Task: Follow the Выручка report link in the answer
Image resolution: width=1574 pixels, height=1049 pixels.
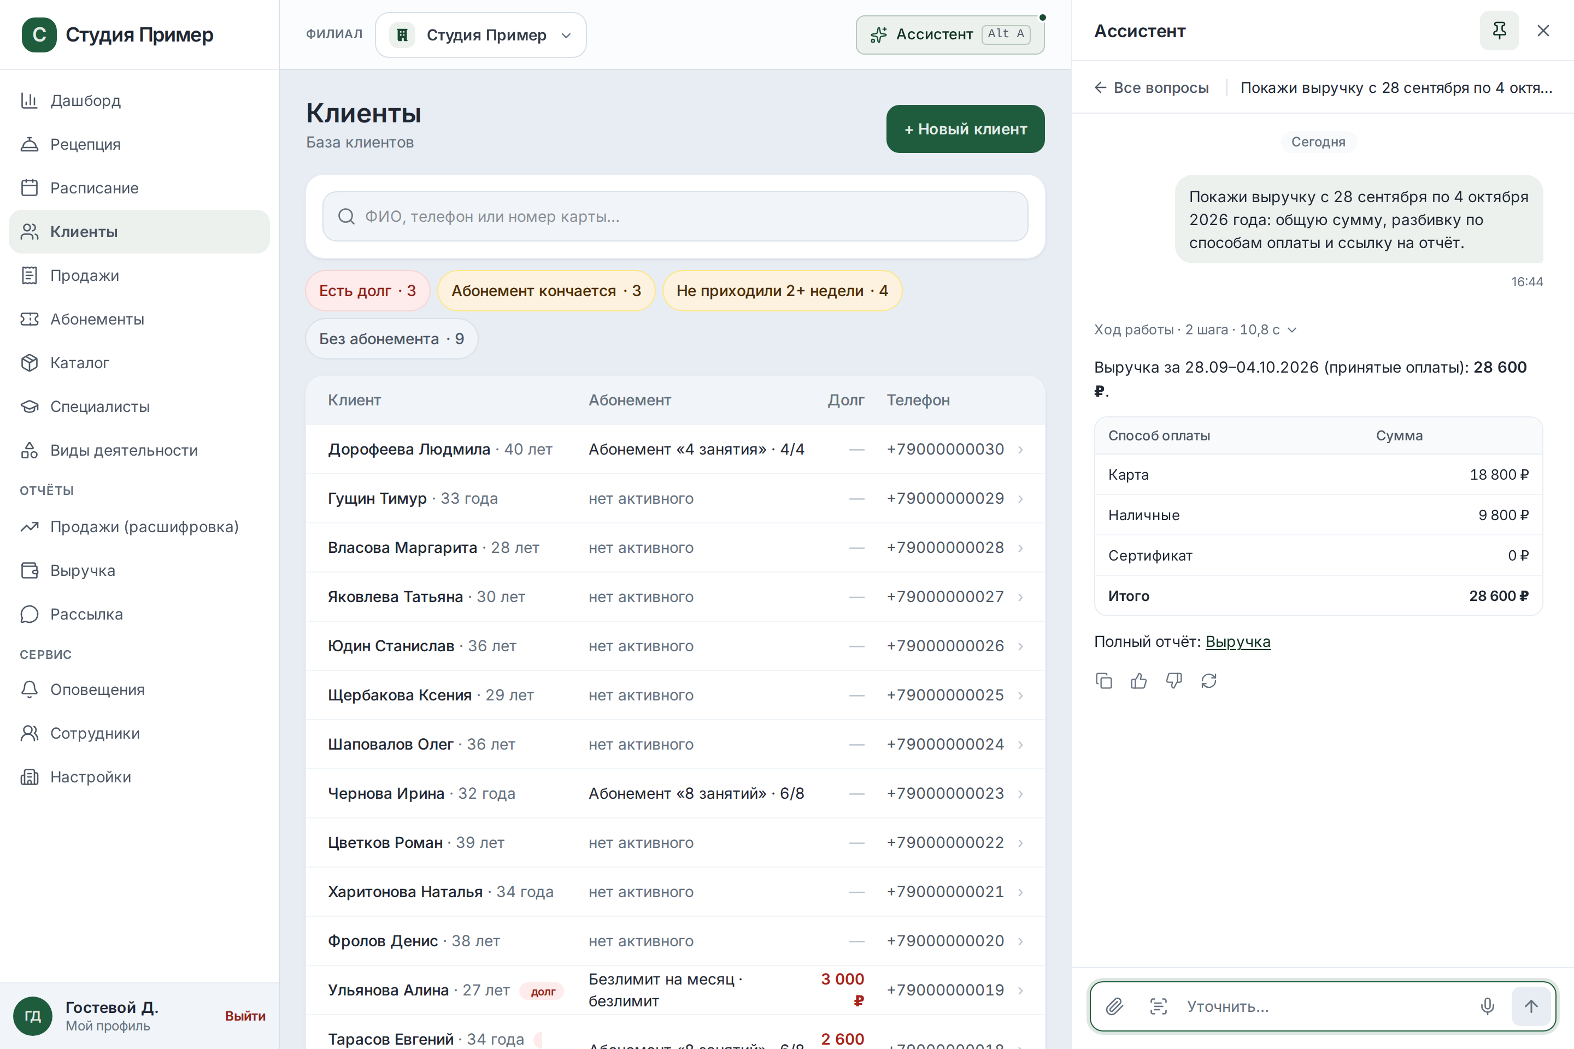Action: [x=1237, y=641]
